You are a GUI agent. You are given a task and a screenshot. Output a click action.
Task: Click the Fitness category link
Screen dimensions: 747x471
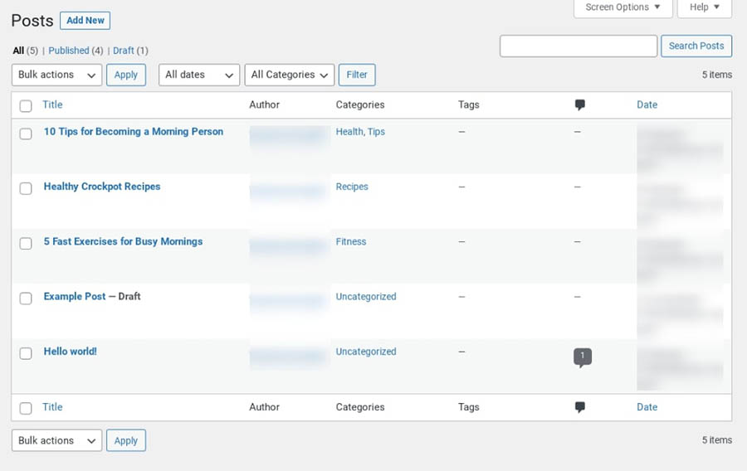(x=350, y=242)
